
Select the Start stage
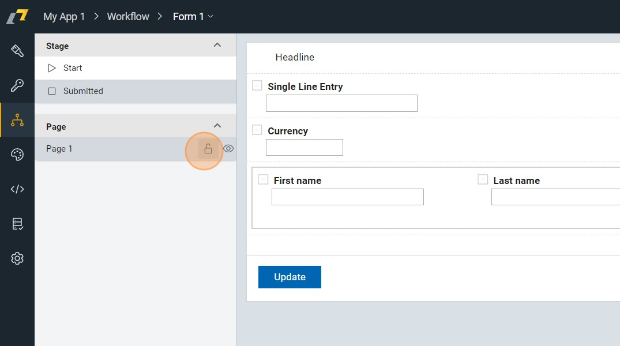pyautogui.click(x=73, y=68)
